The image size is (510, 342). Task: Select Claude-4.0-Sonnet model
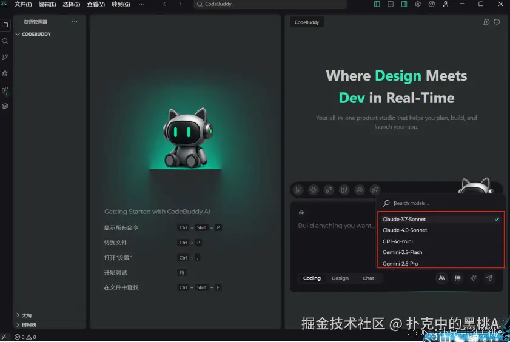(441, 230)
